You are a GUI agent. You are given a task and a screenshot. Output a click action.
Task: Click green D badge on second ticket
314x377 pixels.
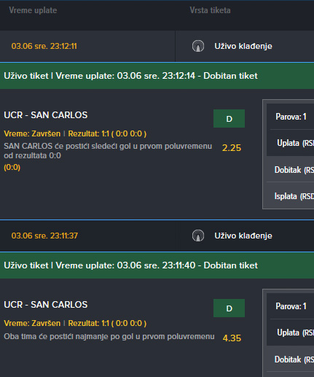[229, 308]
